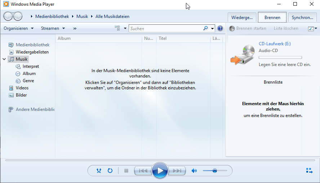The image size is (320, 183).
Task: Open the Help question mark icon
Action: pyautogui.click(x=220, y=28)
